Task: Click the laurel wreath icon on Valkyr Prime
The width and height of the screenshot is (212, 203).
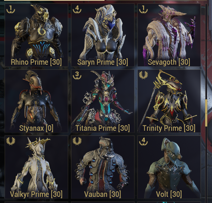Action: [x=11, y=141]
